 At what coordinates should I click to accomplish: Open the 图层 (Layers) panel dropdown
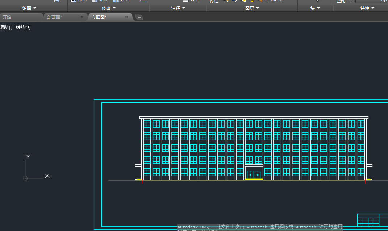click(252, 8)
